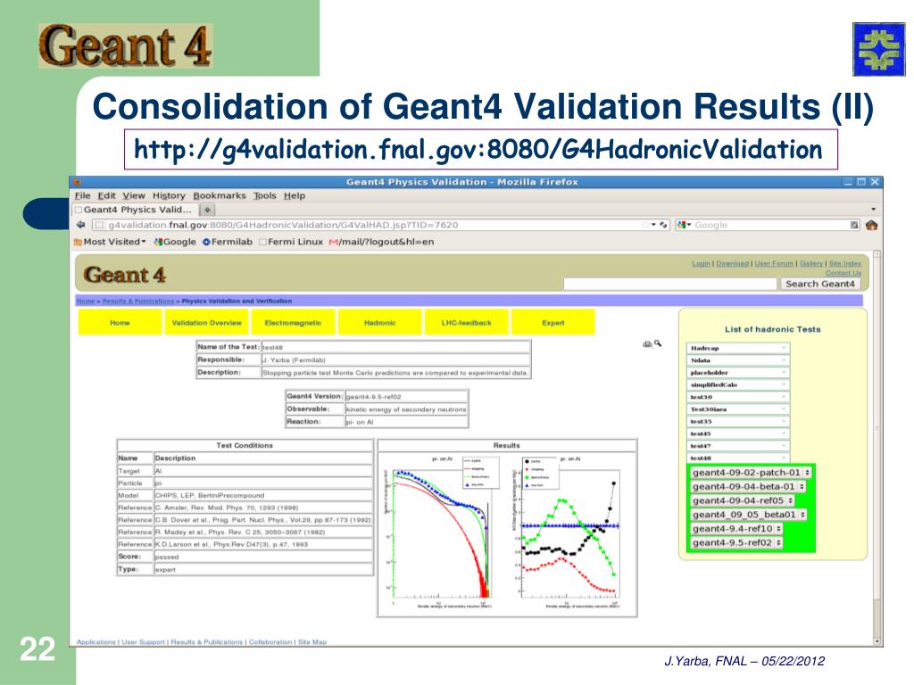Click the search magnifier in Google box
This screenshot has height=685, width=914.
(854, 225)
